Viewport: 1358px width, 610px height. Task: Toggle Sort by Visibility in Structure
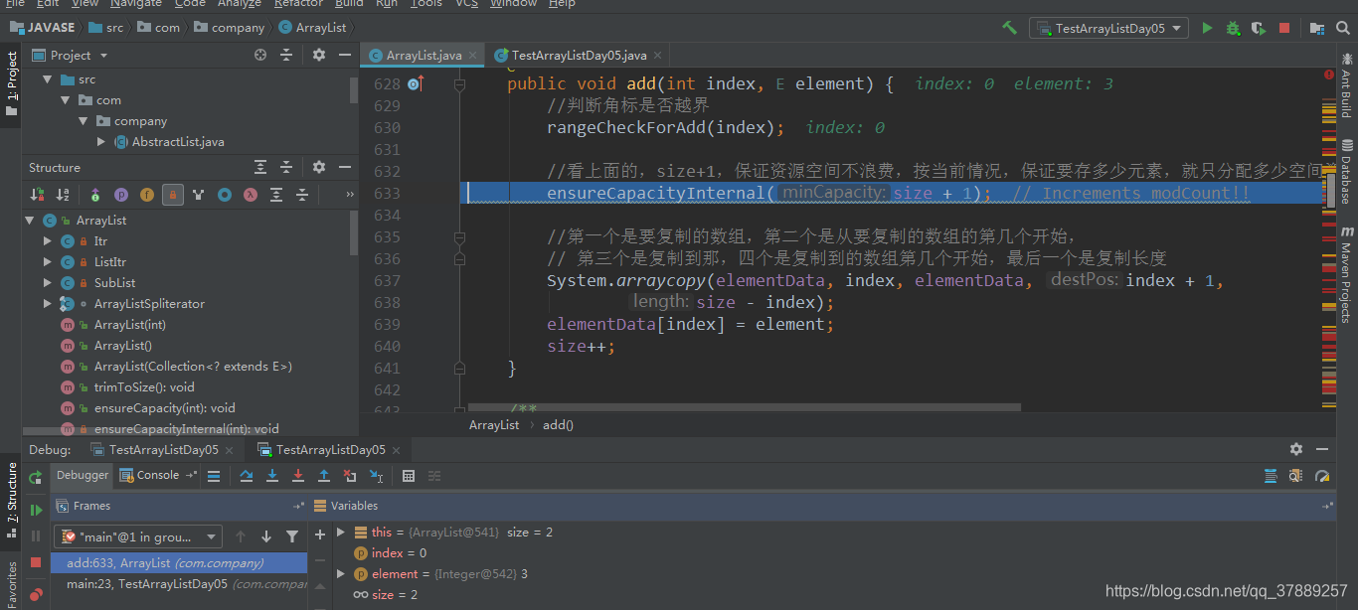[37, 195]
